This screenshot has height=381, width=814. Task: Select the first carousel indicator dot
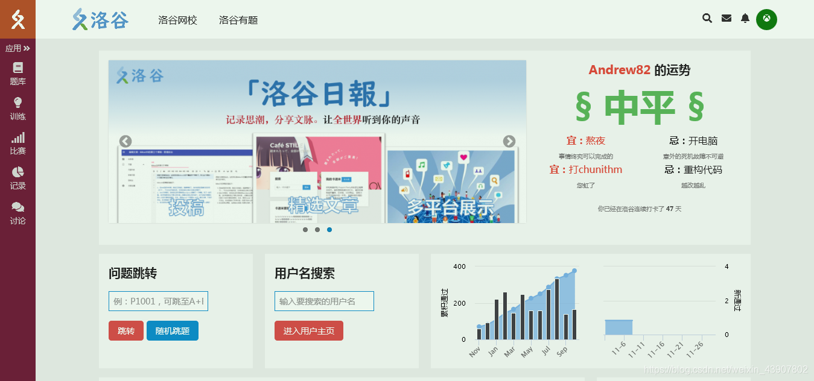tap(305, 230)
